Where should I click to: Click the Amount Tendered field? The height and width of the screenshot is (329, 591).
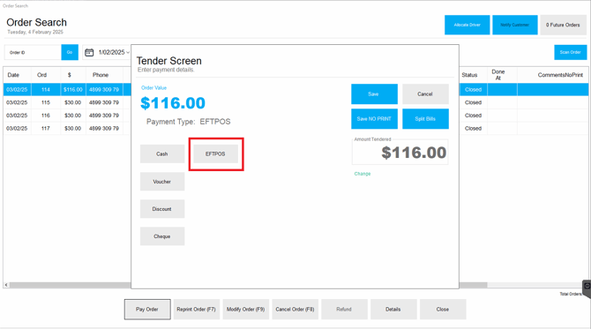[400, 153]
